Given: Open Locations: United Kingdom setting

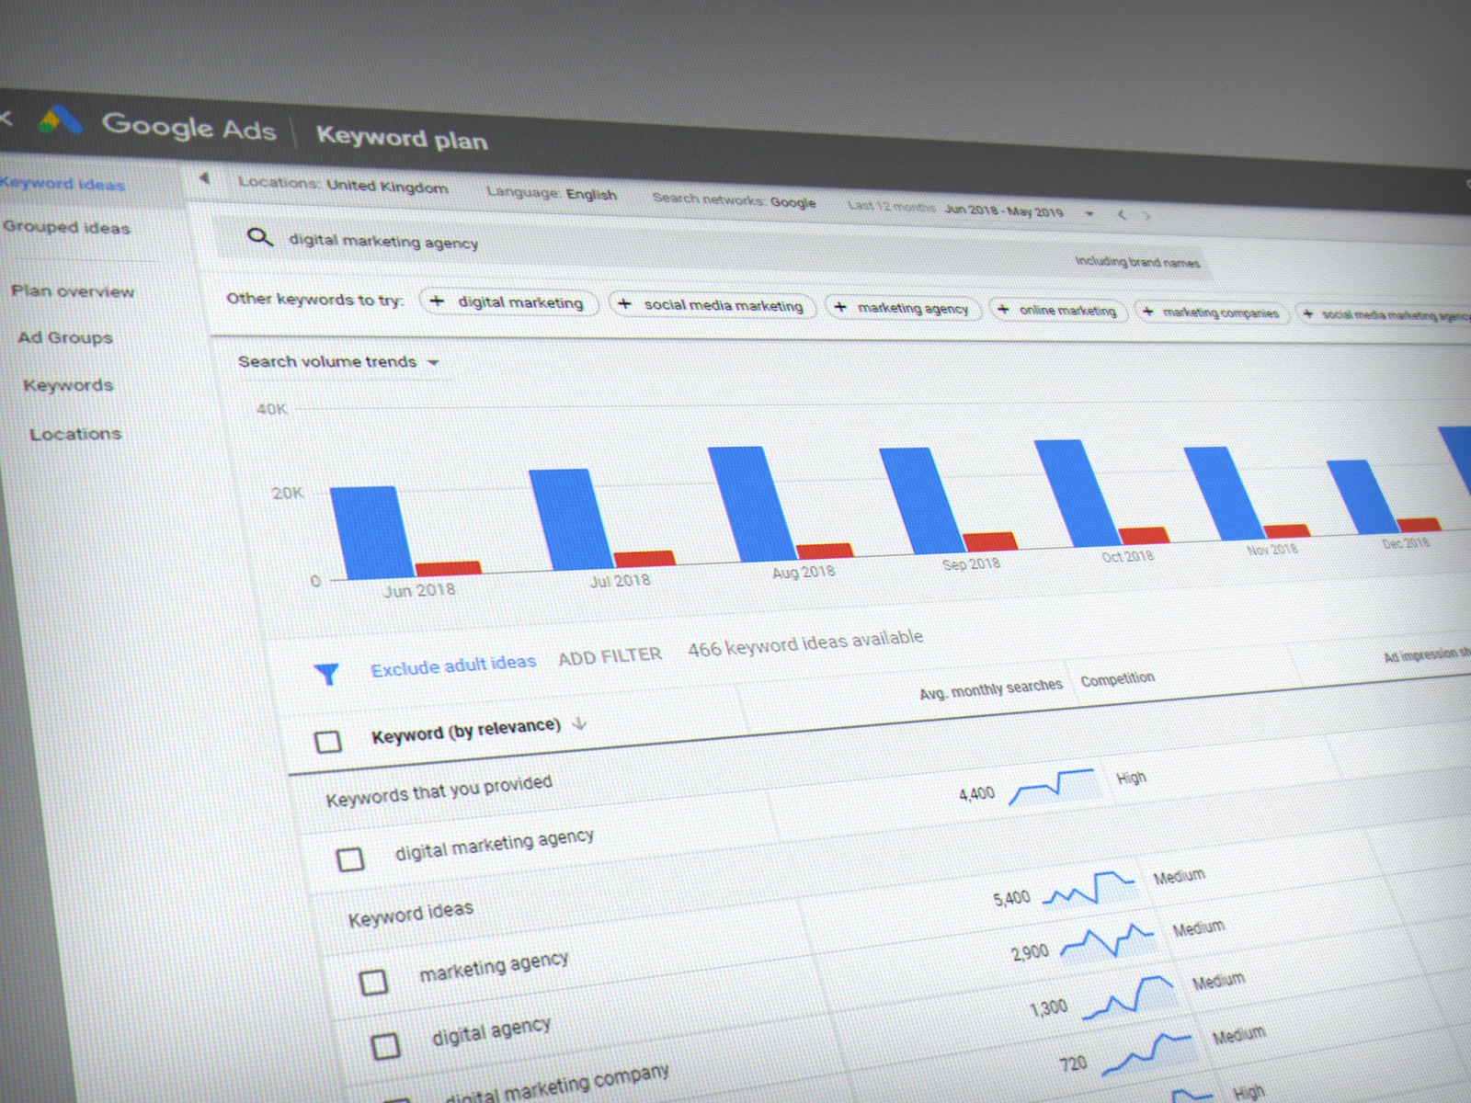Looking at the screenshot, I should tap(343, 185).
